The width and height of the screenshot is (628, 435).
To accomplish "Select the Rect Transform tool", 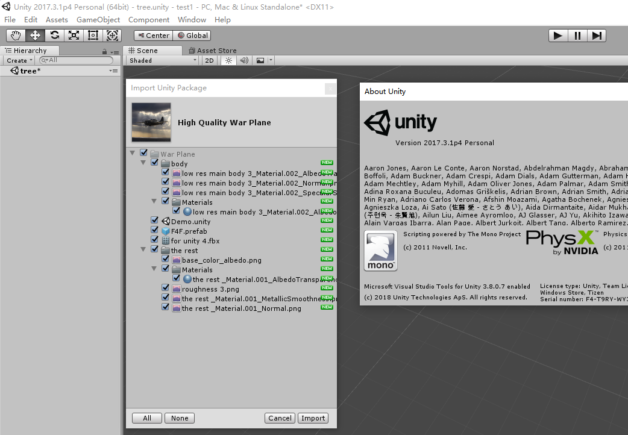I will coord(93,36).
